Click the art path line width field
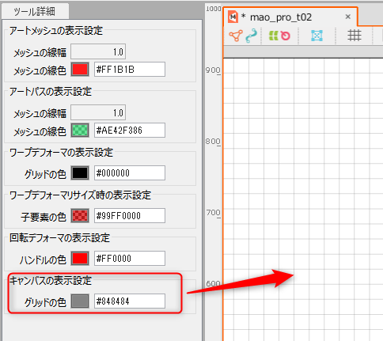383x341 pixels. tap(98, 112)
